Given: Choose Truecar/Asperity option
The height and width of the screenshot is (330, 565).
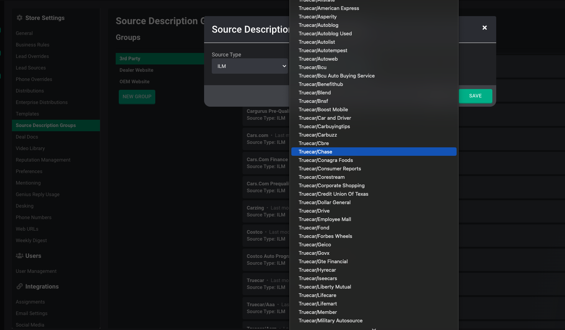Looking at the screenshot, I should pos(374,17).
